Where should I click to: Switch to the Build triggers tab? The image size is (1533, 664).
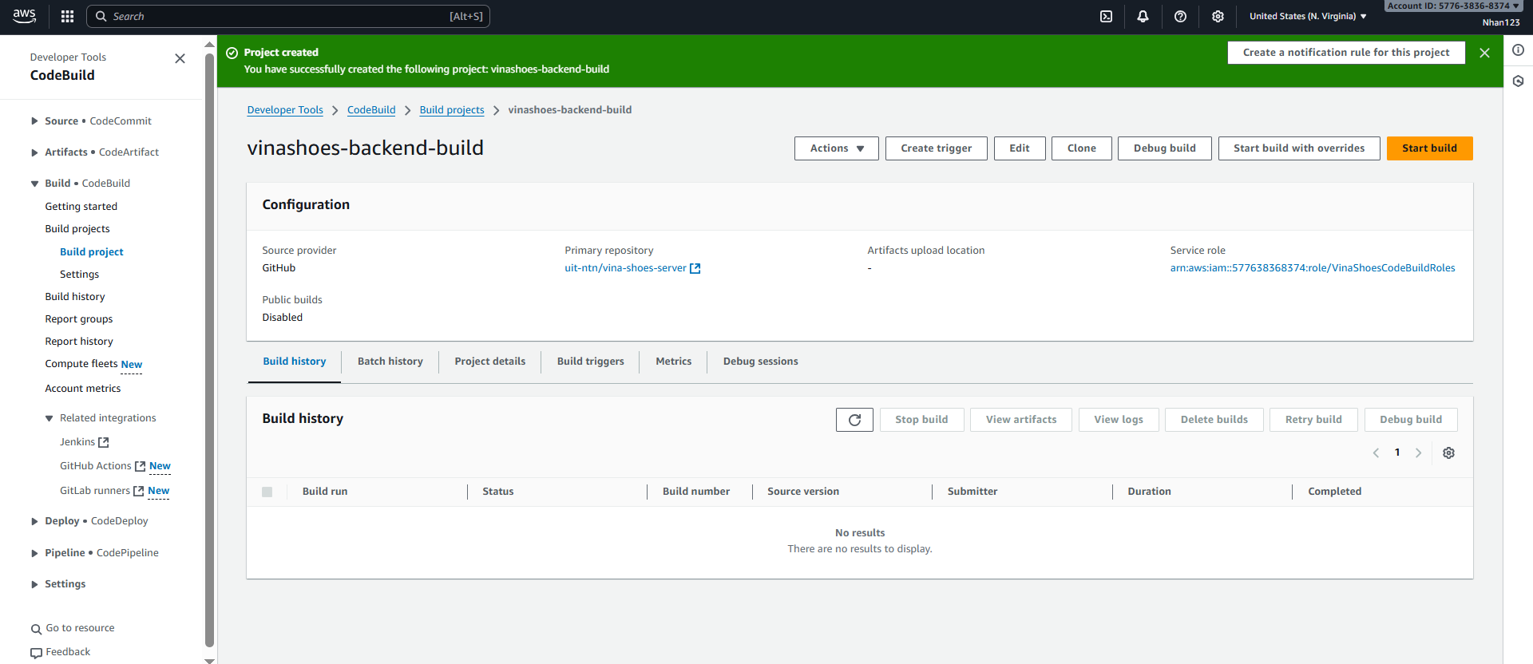[x=590, y=362]
